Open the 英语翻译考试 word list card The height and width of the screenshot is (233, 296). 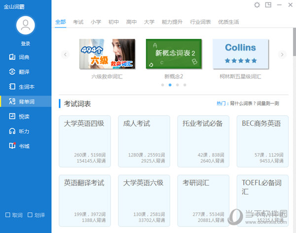click(x=85, y=201)
